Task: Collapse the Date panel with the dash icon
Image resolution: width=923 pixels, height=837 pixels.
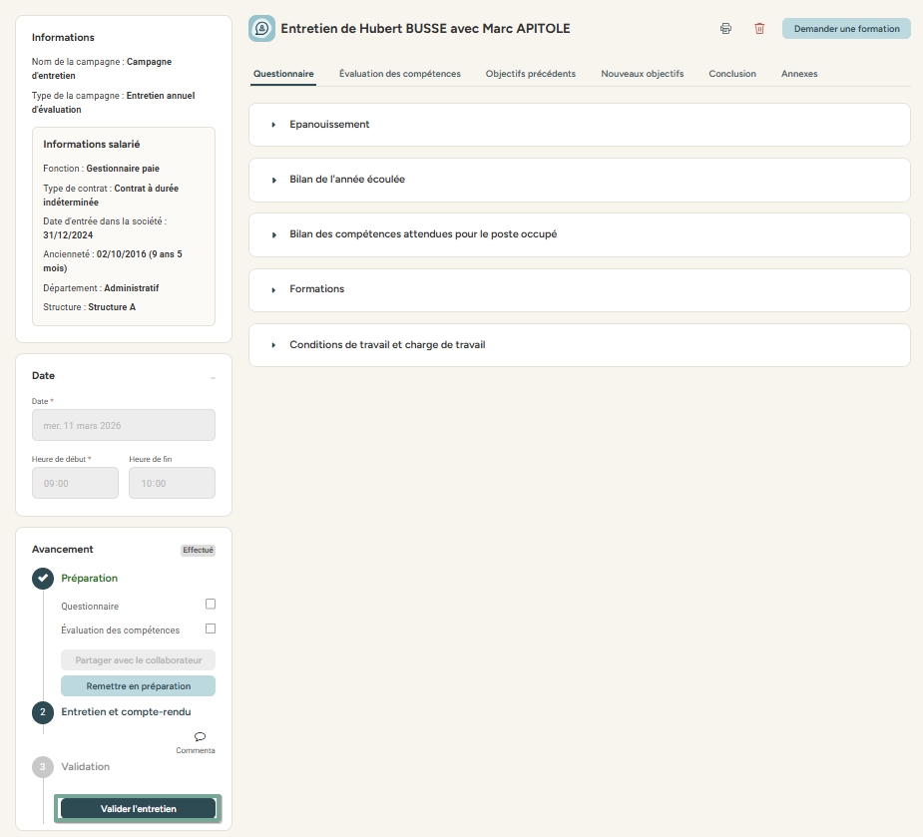Action: pyautogui.click(x=213, y=377)
